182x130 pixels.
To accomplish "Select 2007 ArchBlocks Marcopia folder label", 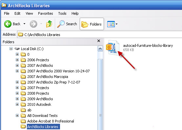I will pos(48,77).
